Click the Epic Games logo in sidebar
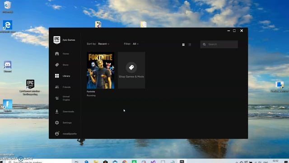 [57, 40]
